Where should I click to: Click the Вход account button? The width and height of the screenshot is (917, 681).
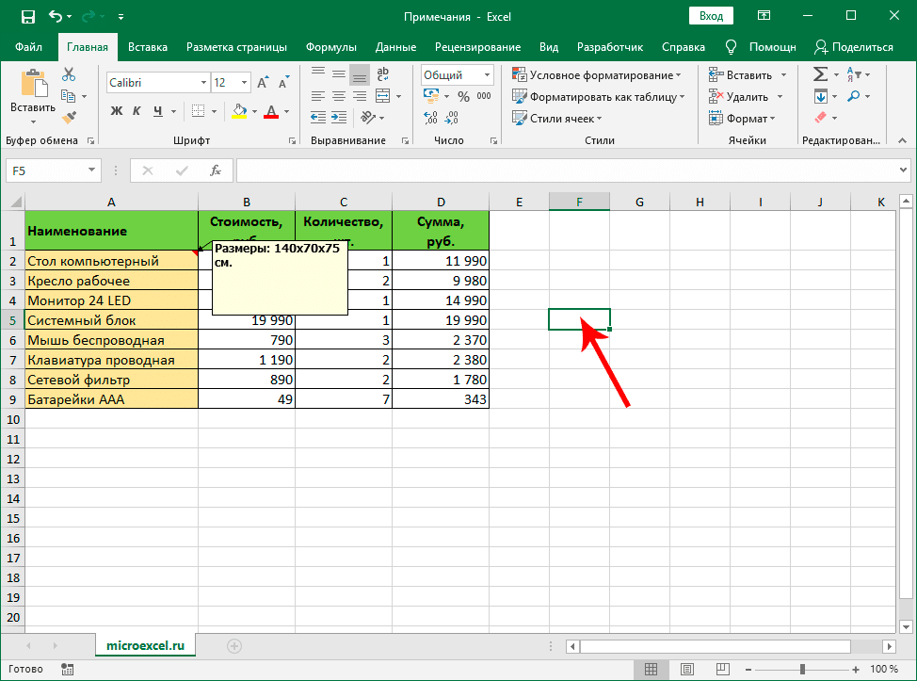[x=711, y=16]
